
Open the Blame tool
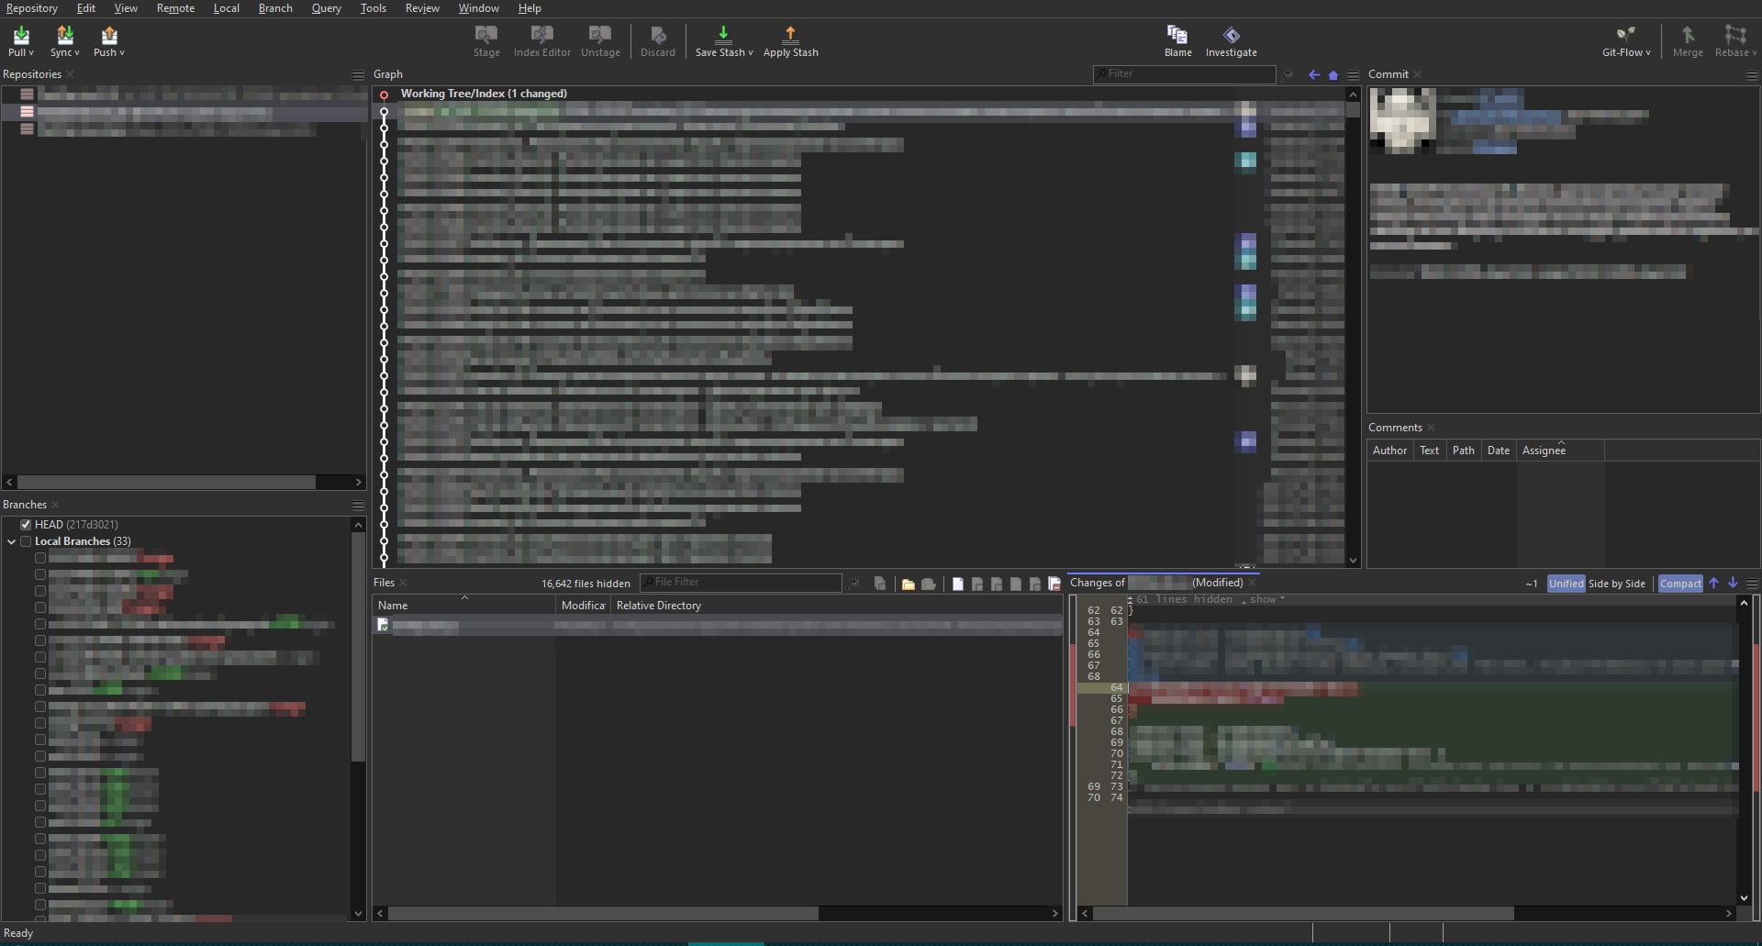coord(1177,41)
